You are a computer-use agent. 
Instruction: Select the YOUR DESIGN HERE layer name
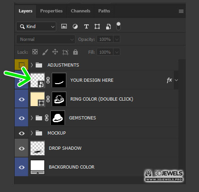92,80
